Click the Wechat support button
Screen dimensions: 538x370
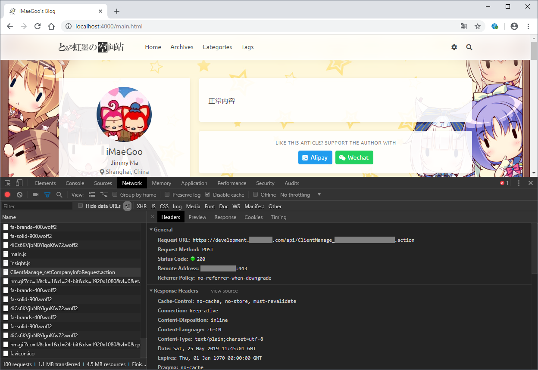[x=354, y=157]
